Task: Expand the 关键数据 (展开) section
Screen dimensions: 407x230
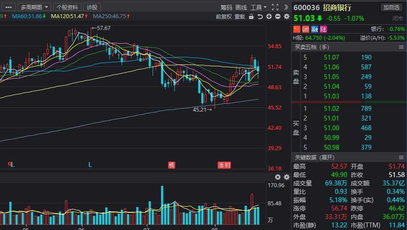Action: pyautogui.click(x=315, y=158)
